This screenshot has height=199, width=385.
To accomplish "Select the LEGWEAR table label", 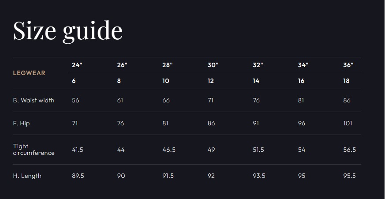I will point(29,73).
